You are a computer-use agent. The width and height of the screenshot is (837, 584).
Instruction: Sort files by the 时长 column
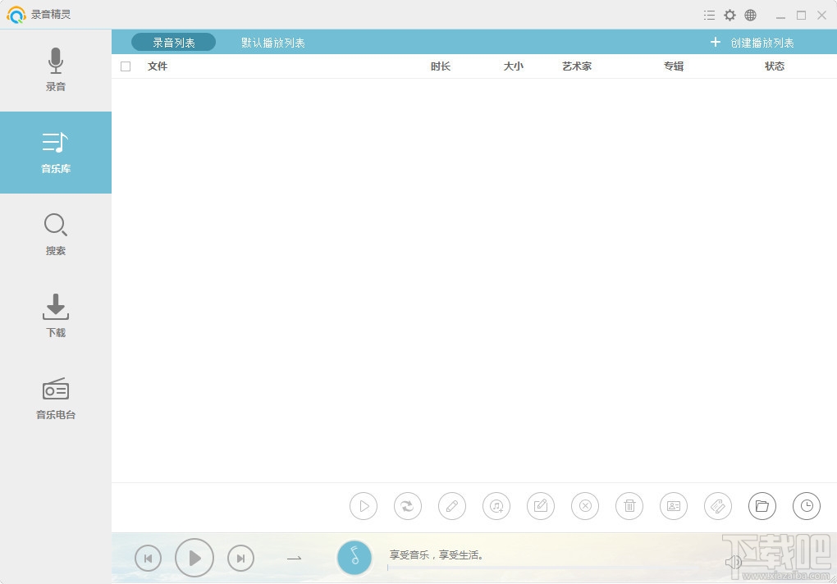(441, 66)
